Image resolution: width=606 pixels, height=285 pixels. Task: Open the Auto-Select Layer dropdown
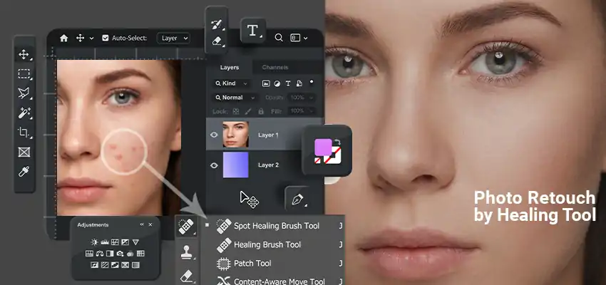pos(173,38)
